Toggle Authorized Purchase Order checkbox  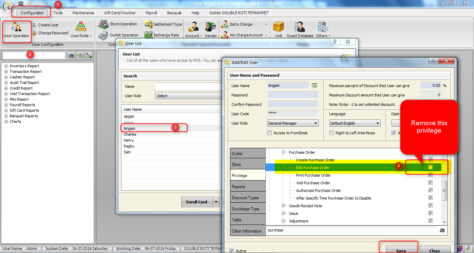(x=431, y=190)
